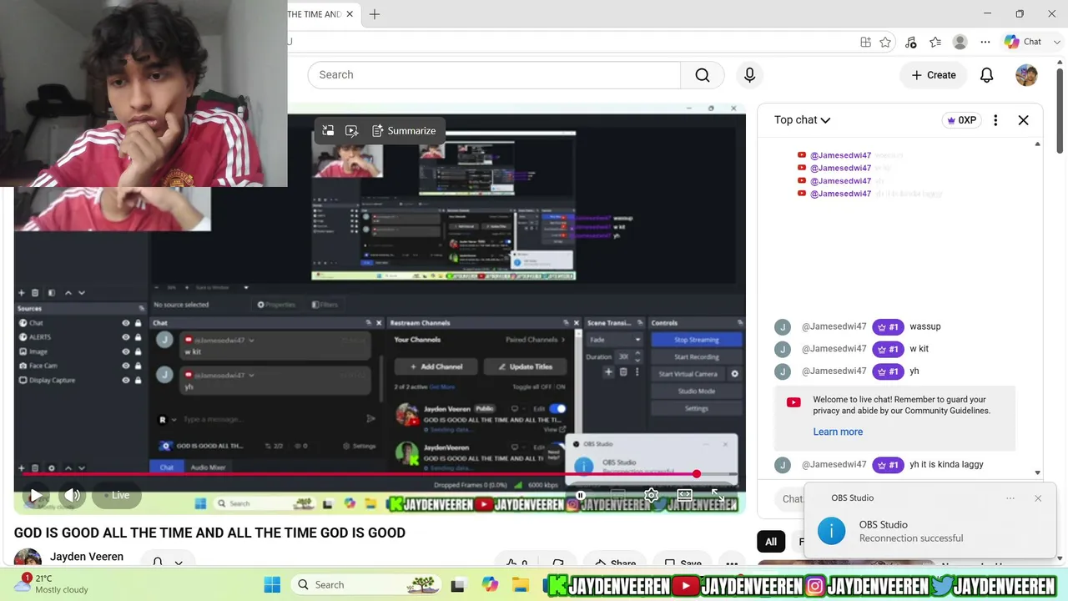Click the chat message "yh it is kinda laggy"
The image size is (1068, 601).
pos(946,464)
